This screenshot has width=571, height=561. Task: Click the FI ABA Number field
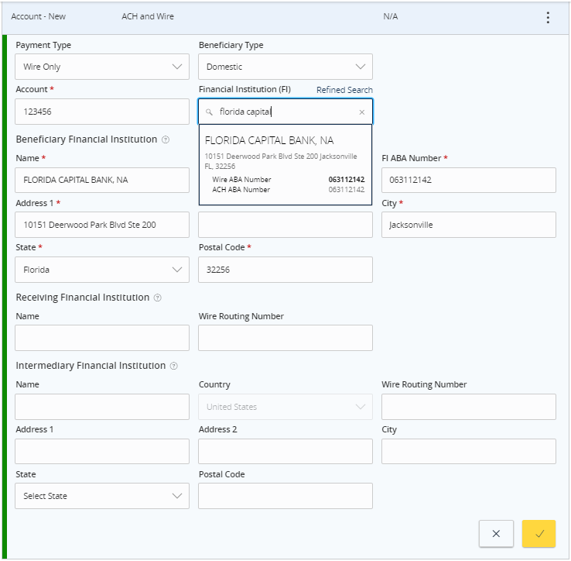[469, 181]
